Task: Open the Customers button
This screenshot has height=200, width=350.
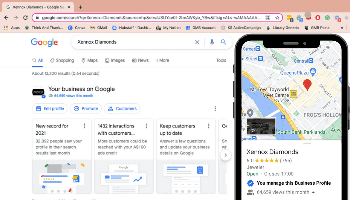Action: (x=122, y=109)
